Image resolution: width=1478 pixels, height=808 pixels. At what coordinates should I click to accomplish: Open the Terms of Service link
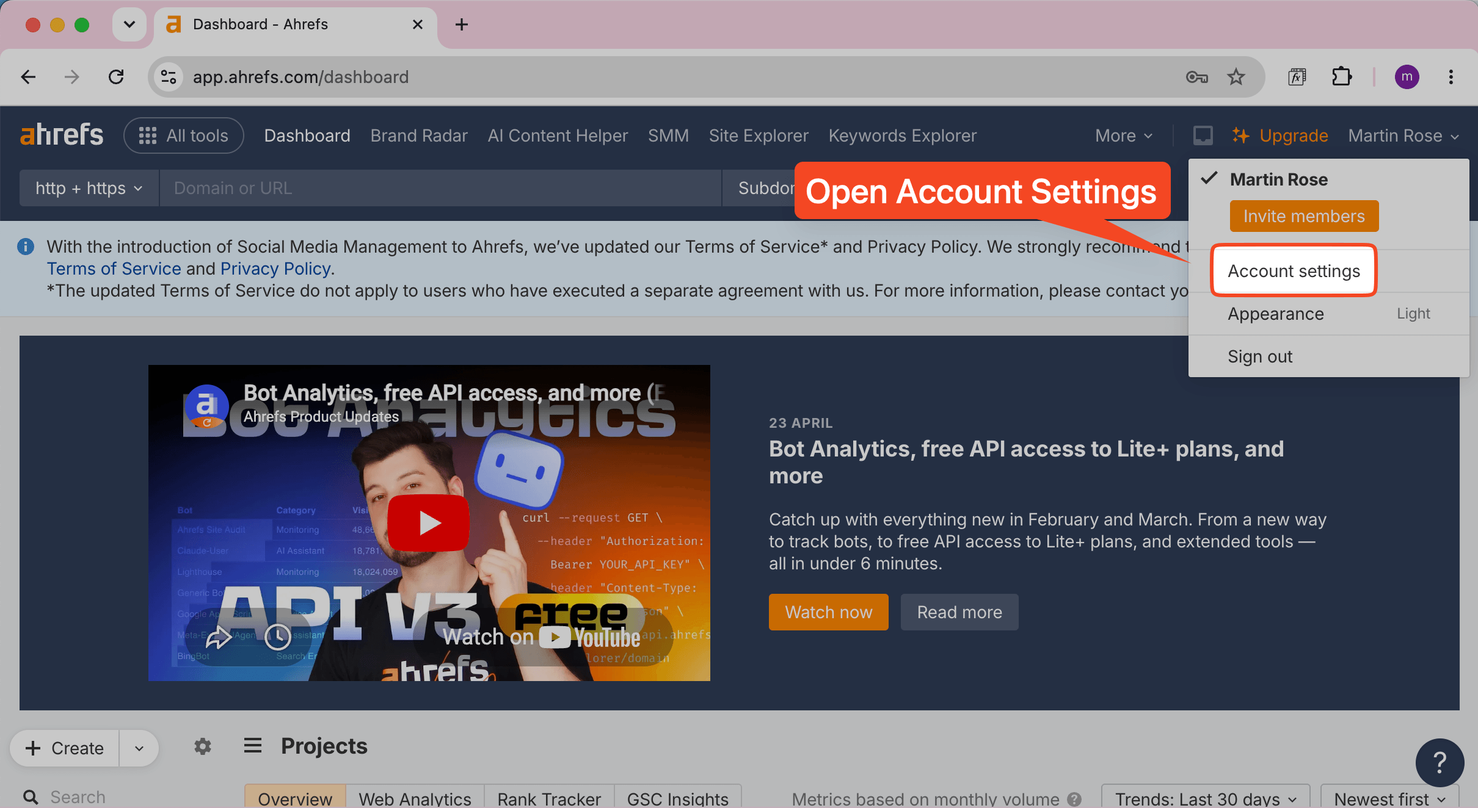click(114, 269)
